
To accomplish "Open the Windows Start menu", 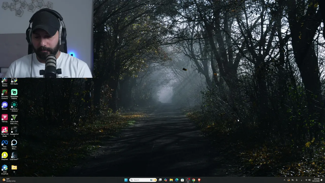I will click(x=126, y=180).
